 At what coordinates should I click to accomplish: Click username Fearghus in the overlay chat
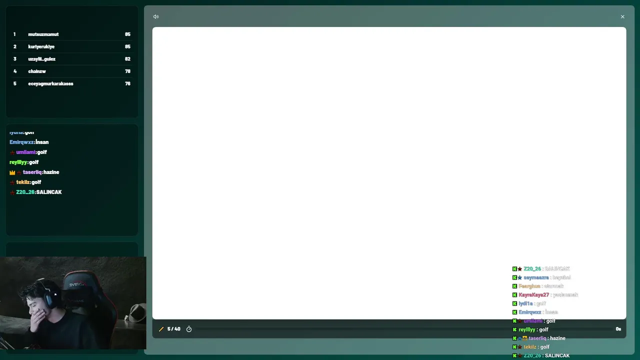(x=529, y=286)
